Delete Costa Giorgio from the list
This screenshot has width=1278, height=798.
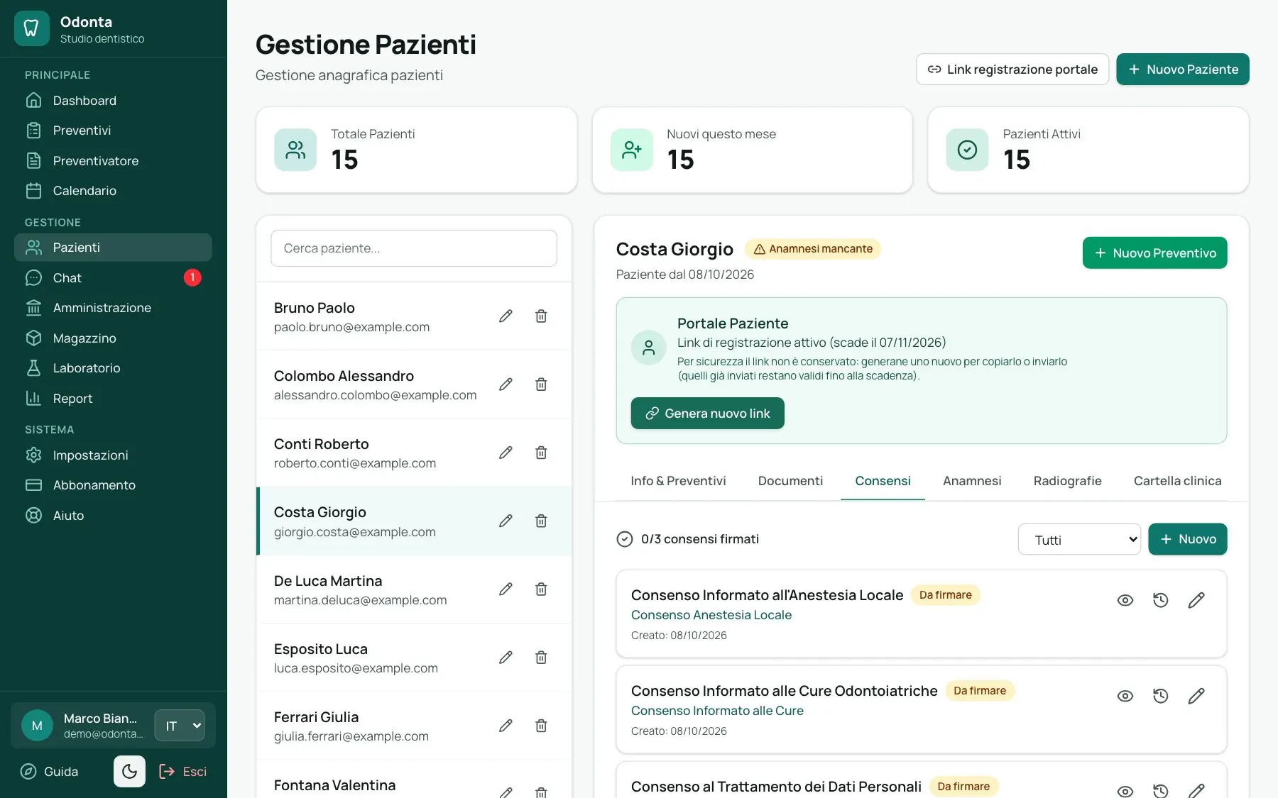pyautogui.click(x=541, y=521)
